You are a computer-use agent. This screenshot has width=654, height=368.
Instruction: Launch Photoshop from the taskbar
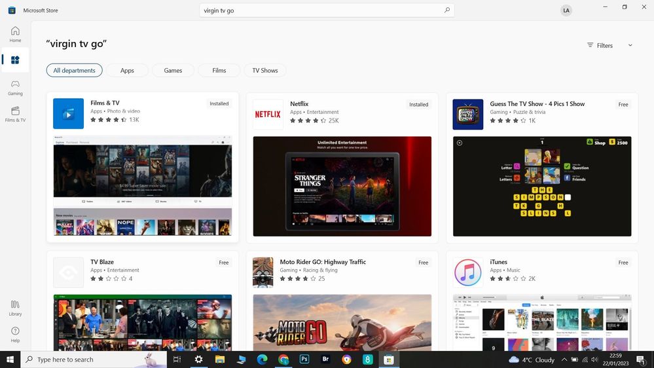[304, 359]
